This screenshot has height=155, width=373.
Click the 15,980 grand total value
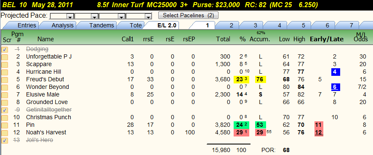(x=221, y=150)
